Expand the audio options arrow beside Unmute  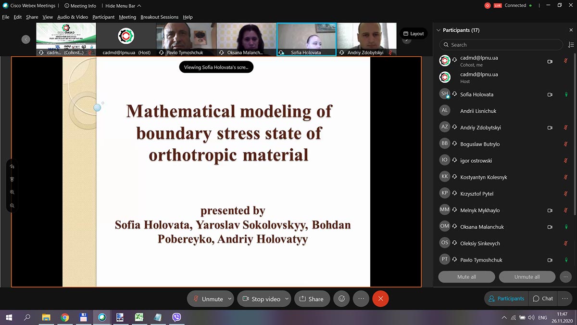point(229,299)
